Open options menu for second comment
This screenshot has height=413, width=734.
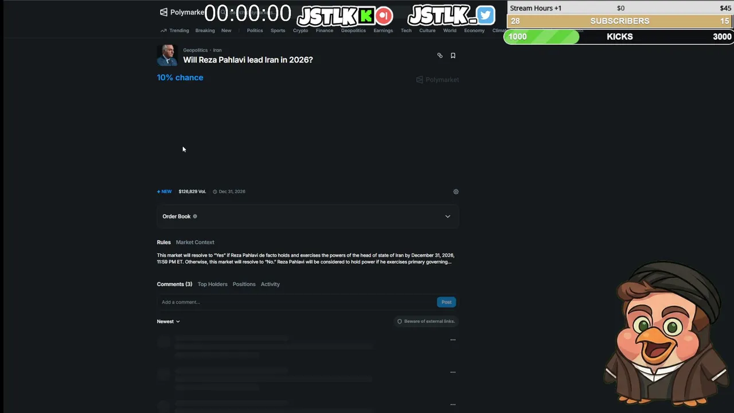pyautogui.click(x=453, y=372)
